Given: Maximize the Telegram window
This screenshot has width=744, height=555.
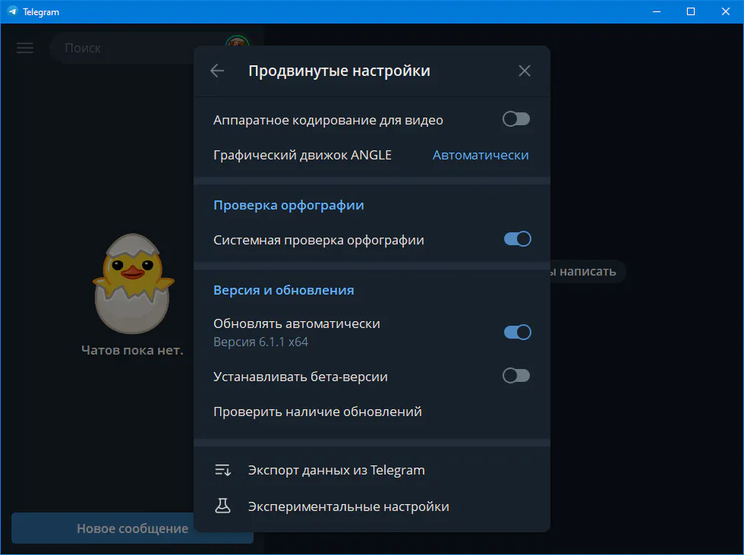Looking at the screenshot, I should pos(691,11).
